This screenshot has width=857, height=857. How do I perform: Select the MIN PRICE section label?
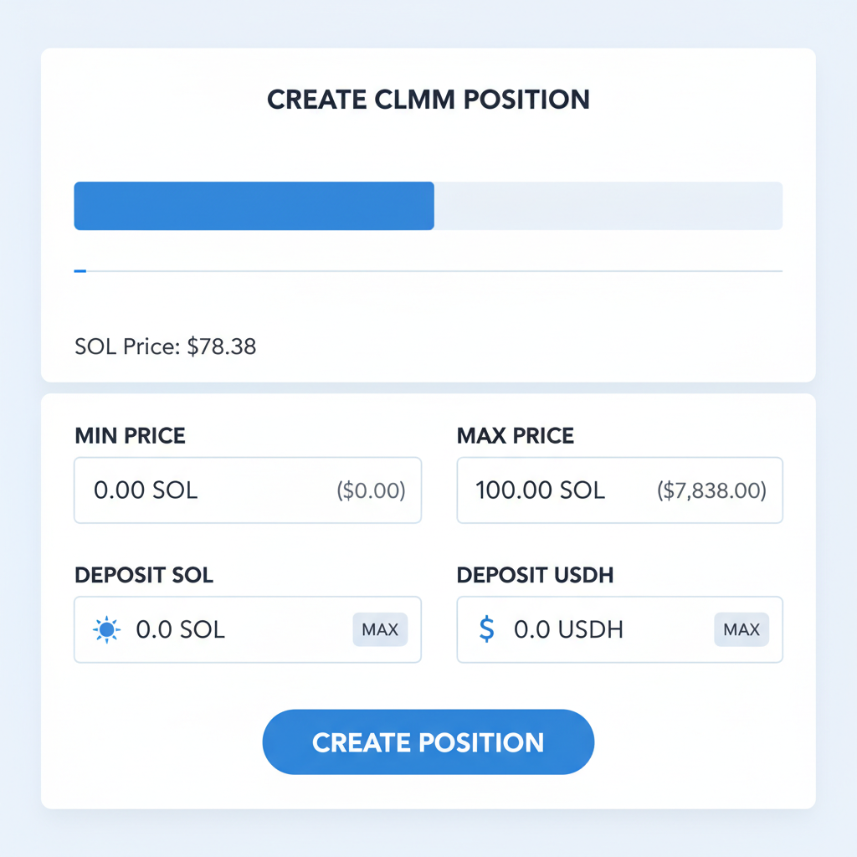point(130,436)
